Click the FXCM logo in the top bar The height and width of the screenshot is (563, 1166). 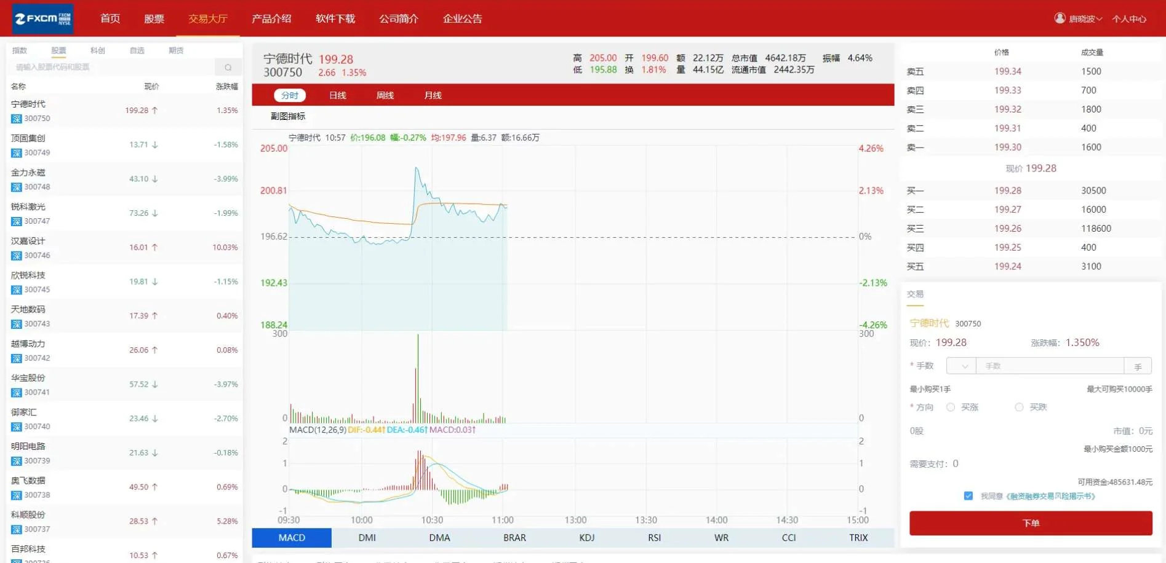coord(42,18)
